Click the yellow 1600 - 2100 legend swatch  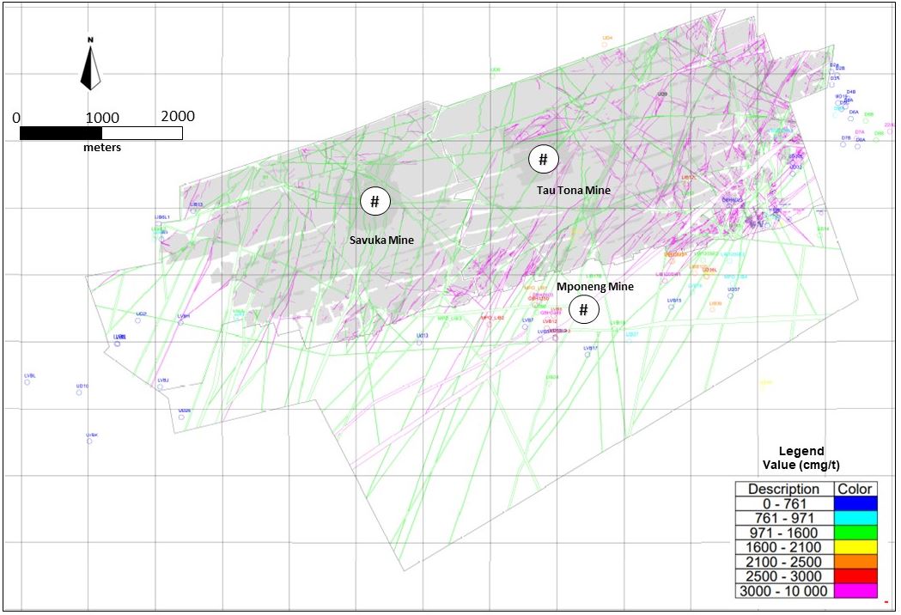coord(855,547)
